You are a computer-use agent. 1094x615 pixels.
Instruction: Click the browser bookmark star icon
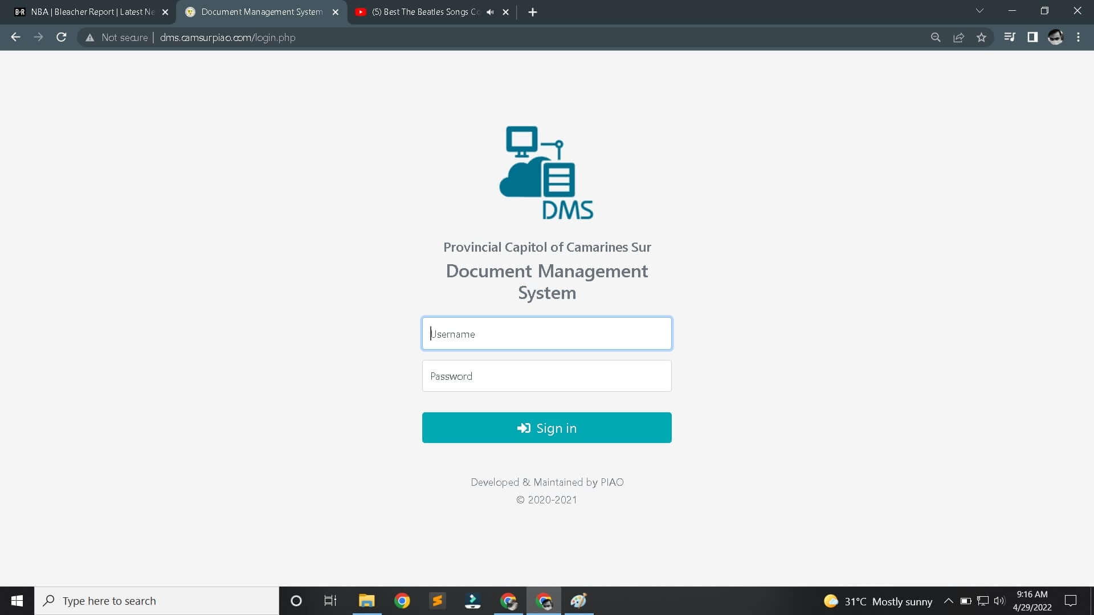983,38
